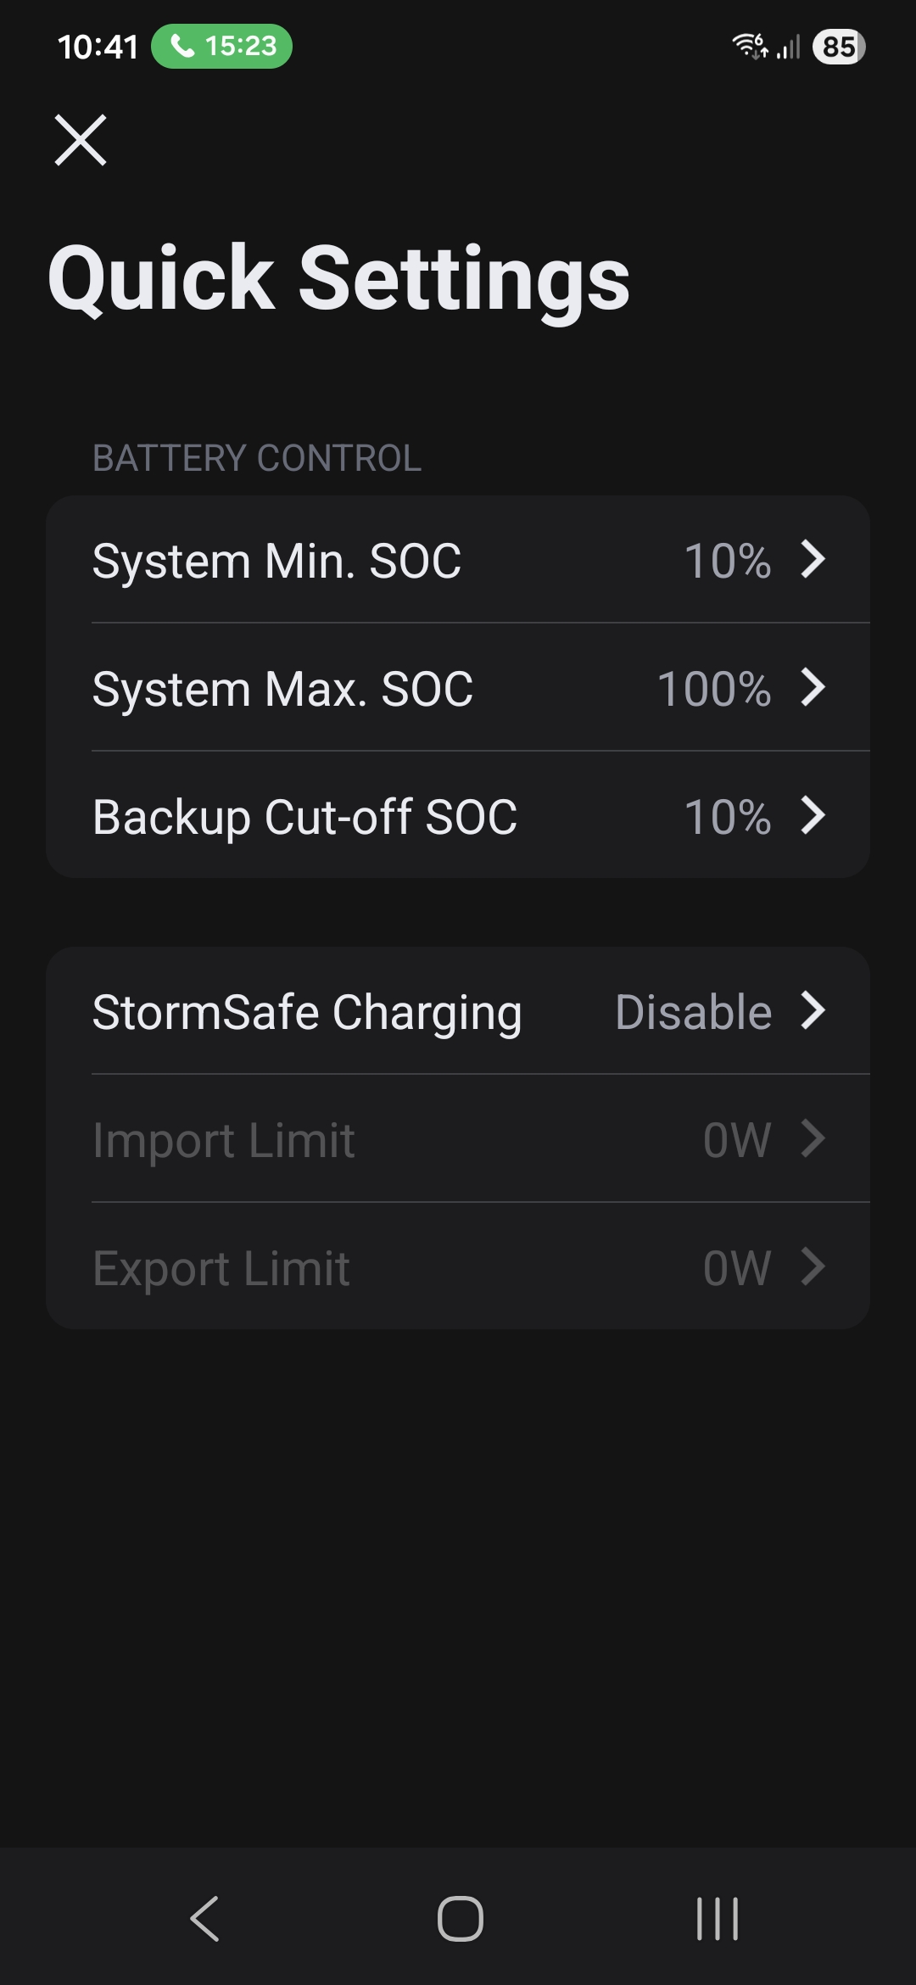Tap the Wi-Fi status icon

(x=749, y=46)
